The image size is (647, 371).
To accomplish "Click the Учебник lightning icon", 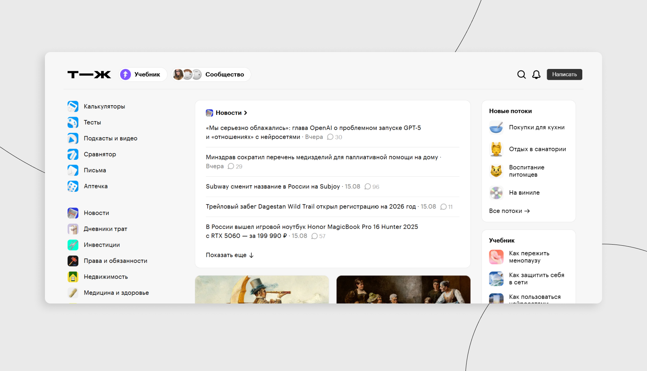I will (x=125, y=74).
